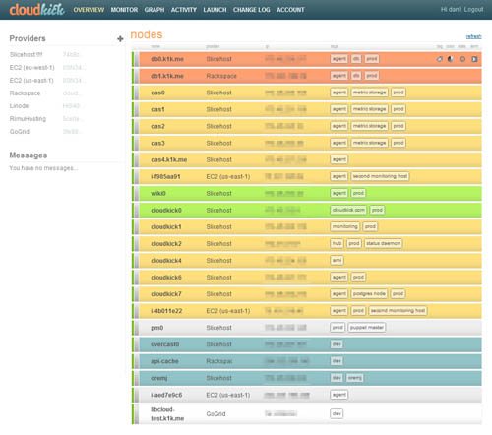Select ACTIVITY in the top navigation
This screenshot has width=492, height=435.
pyautogui.click(x=184, y=10)
